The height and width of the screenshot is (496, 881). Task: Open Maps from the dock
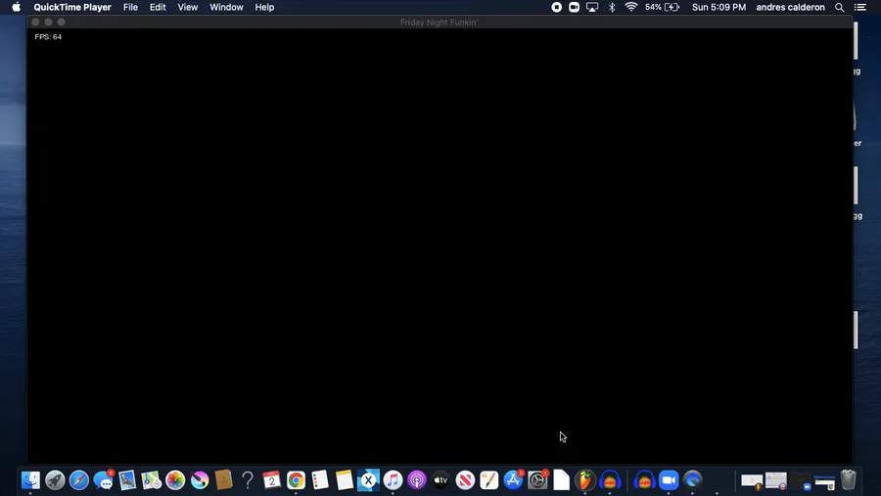pyautogui.click(x=151, y=480)
